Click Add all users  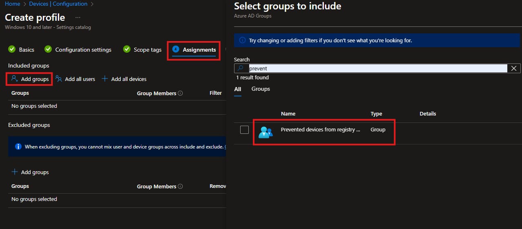75,79
